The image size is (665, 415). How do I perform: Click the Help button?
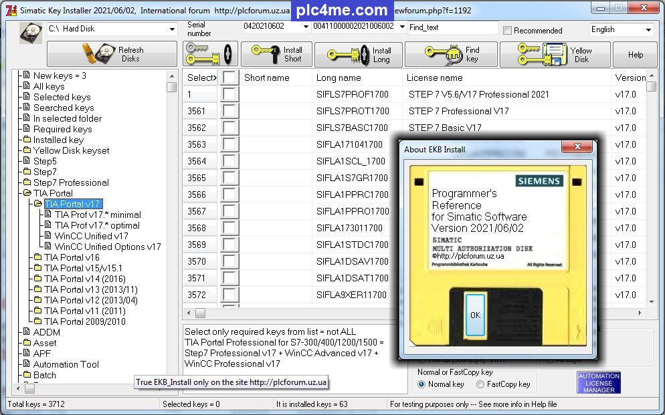635,54
